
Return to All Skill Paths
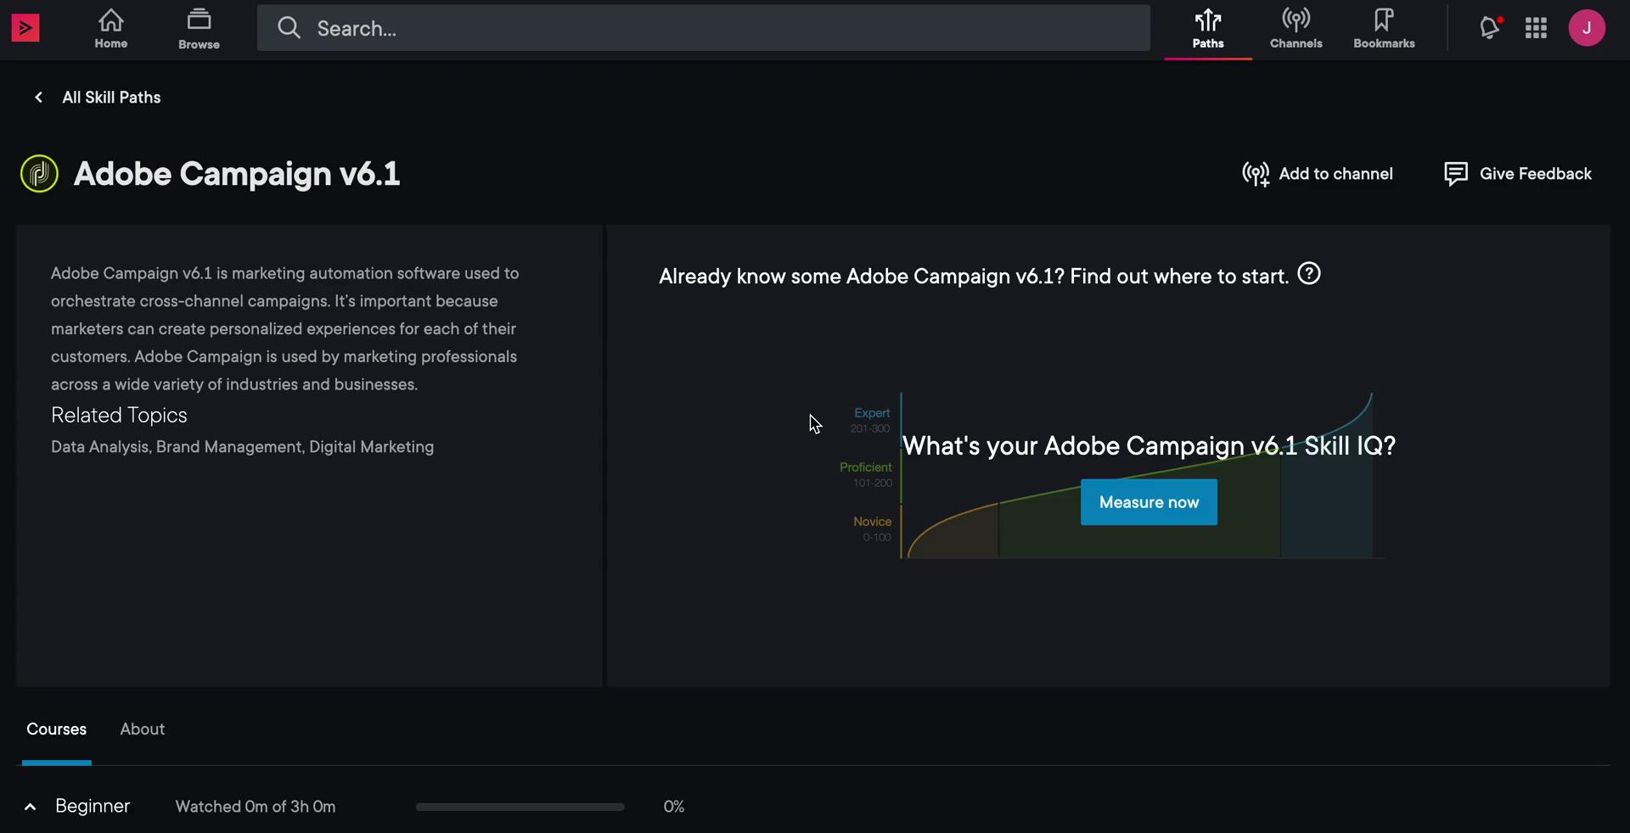click(111, 98)
